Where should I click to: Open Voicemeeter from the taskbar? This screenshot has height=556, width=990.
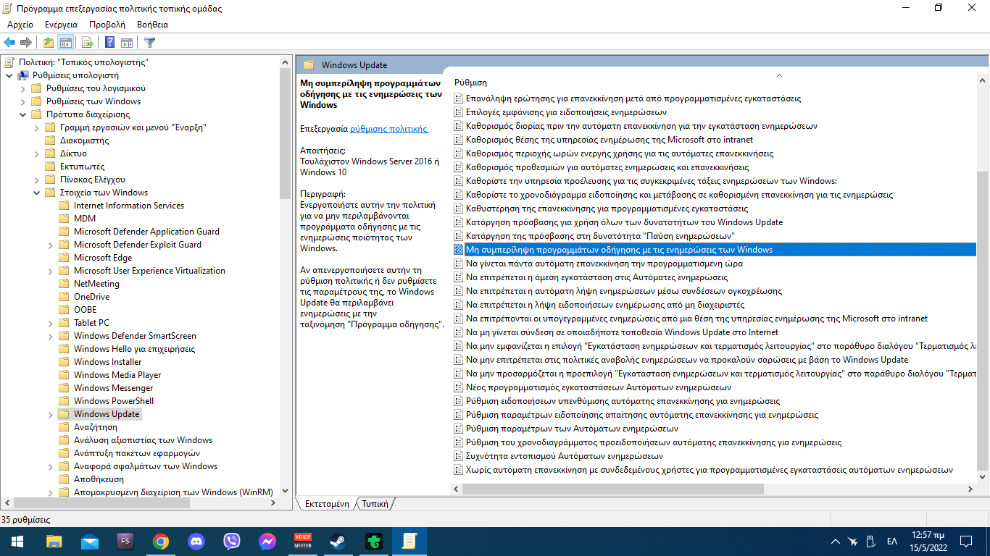tap(302, 541)
